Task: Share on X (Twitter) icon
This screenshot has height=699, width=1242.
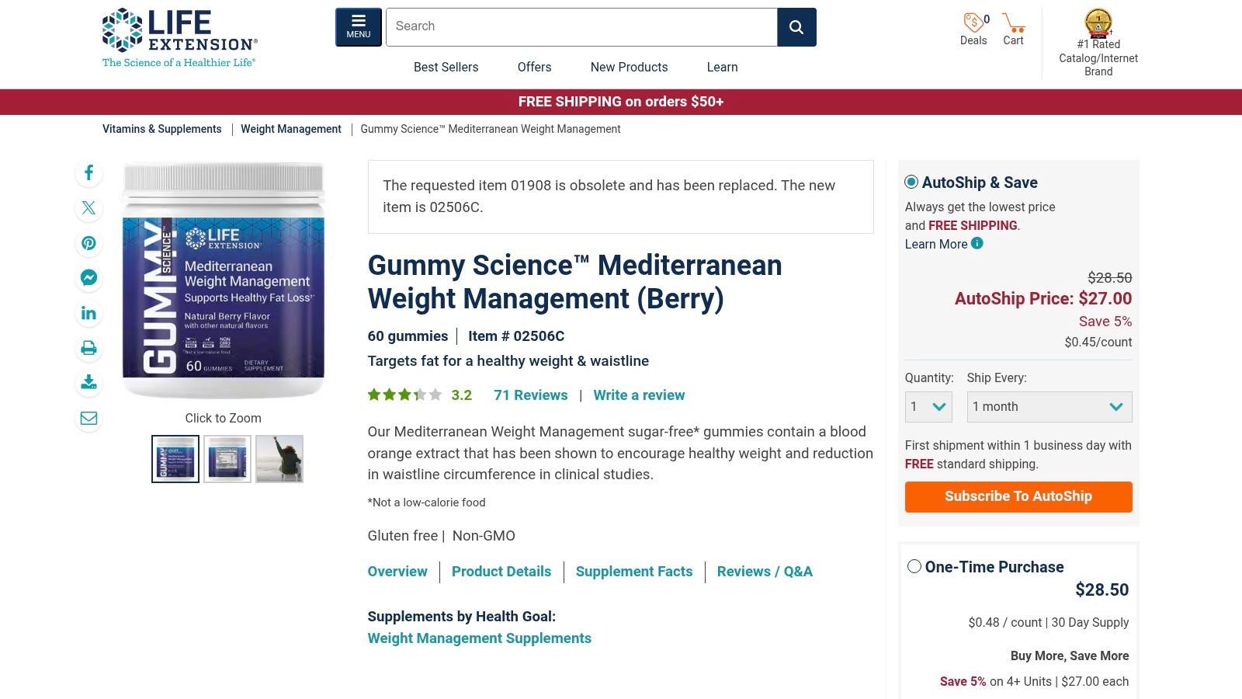Action: pyautogui.click(x=88, y=208)
